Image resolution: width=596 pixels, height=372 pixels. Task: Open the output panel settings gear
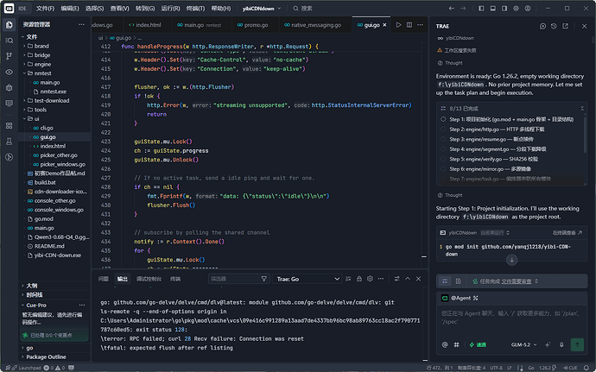tap(370, 279)
